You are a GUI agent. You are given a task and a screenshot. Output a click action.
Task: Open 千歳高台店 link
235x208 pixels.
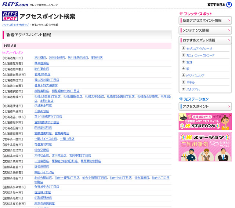coord(41,111)
